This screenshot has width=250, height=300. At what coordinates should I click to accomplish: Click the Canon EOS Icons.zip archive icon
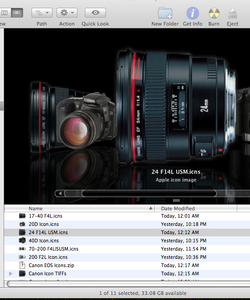22,265
